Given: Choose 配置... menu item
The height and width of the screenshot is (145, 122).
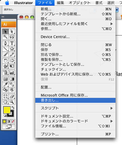Looking at the screenshot, I should pyautogui.click(x=75, y=87).
